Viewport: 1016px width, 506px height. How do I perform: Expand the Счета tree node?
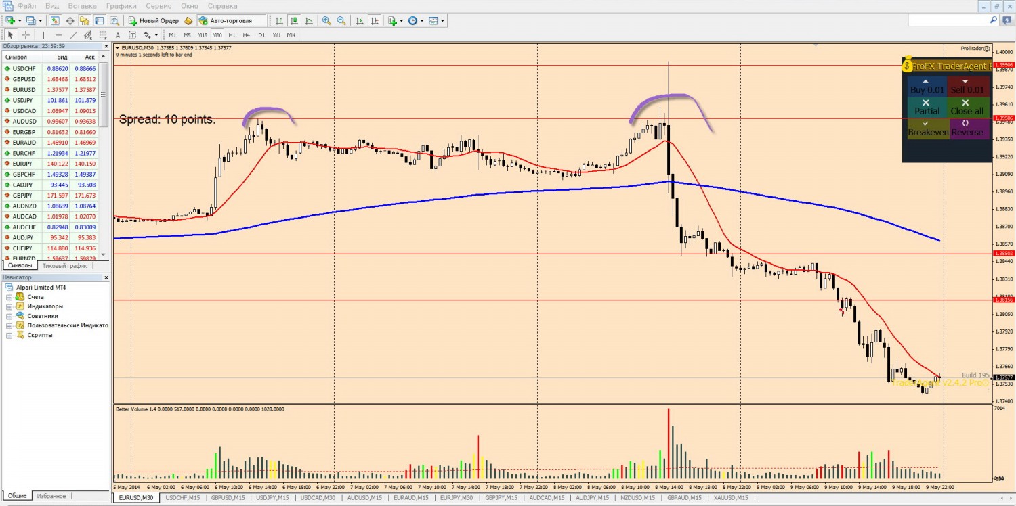pos(9,297)
